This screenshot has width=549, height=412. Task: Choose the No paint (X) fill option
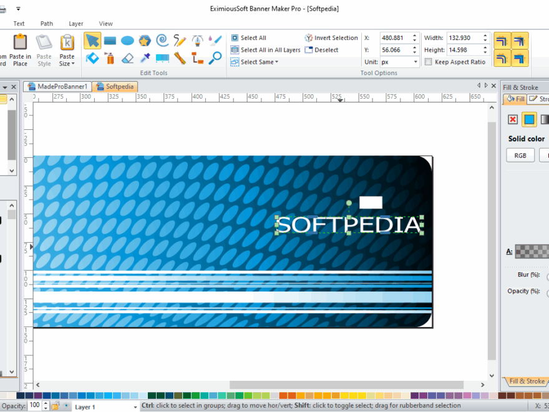[513, 119]
